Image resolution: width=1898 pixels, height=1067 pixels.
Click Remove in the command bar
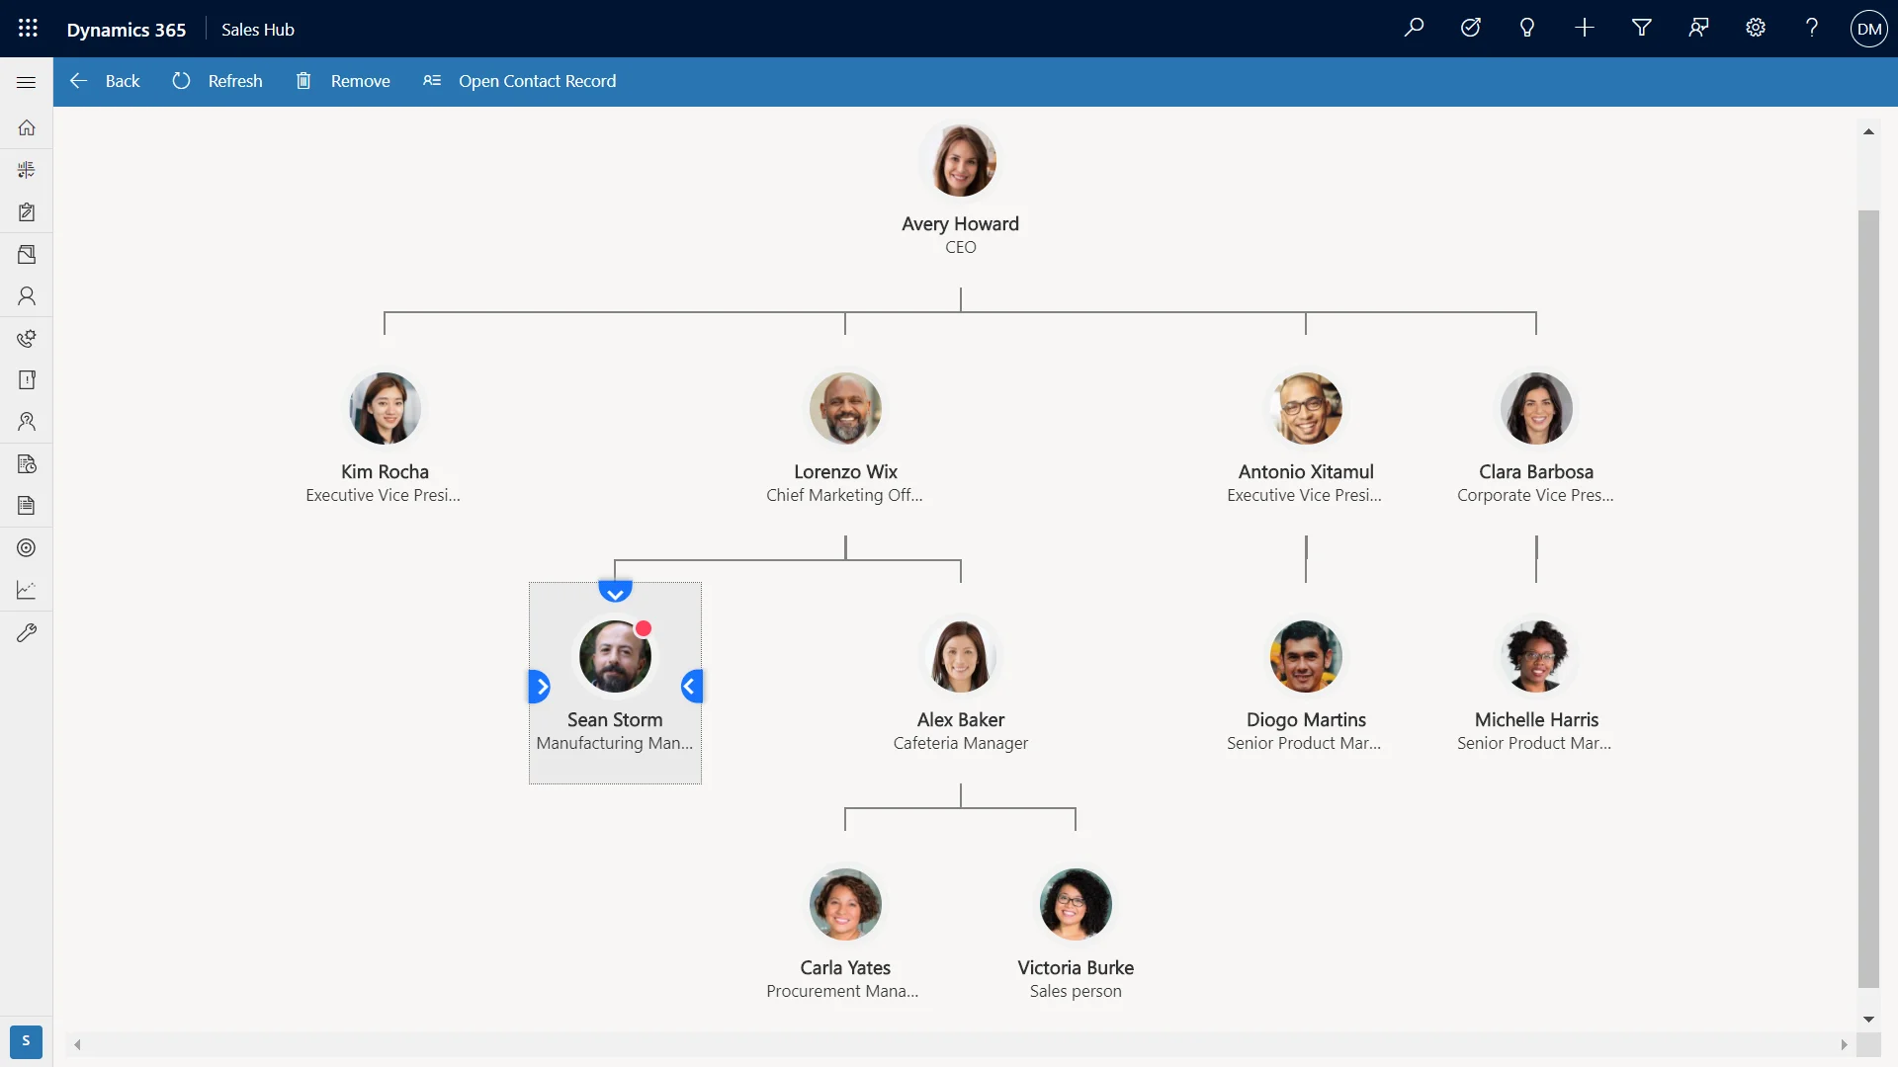[x=343, y=81]
